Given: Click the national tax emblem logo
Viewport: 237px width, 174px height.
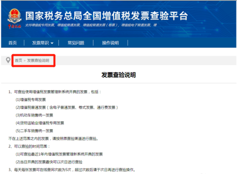Looking at the screenshot, I should coord(14,18).
